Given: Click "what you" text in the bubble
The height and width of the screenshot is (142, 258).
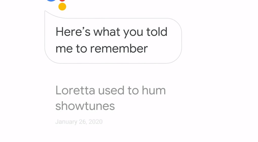Looking at the screenshot, I should point(118,32).
